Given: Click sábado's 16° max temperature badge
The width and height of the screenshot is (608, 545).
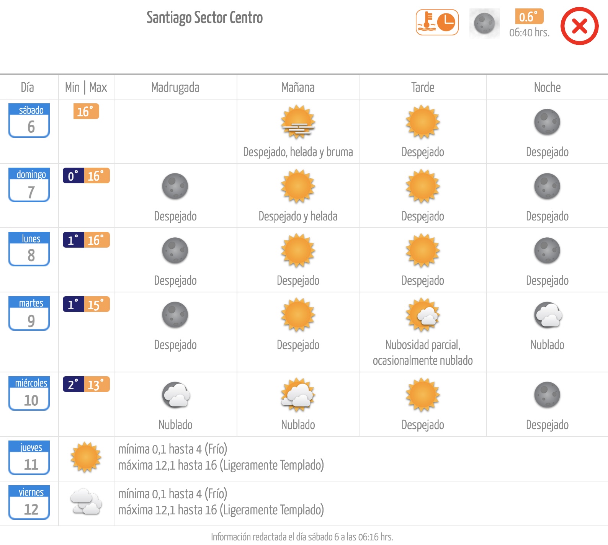Looking at the screenshot, I should tap(86, 111).
